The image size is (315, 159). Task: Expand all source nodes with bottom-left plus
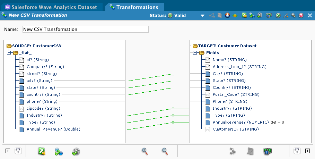click(x=8, y=151)
